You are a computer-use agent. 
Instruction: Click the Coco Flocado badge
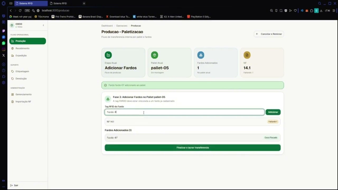(271, 137)
